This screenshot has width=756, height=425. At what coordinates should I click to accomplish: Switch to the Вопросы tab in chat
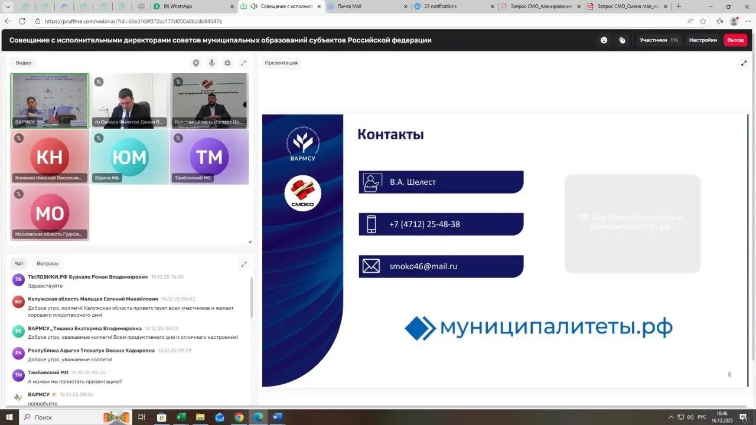47,263
